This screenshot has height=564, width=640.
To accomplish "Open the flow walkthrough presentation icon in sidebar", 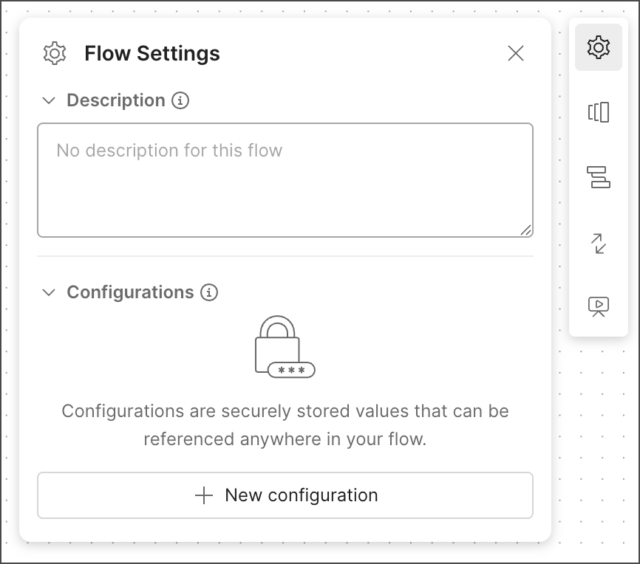I will 598,306.
